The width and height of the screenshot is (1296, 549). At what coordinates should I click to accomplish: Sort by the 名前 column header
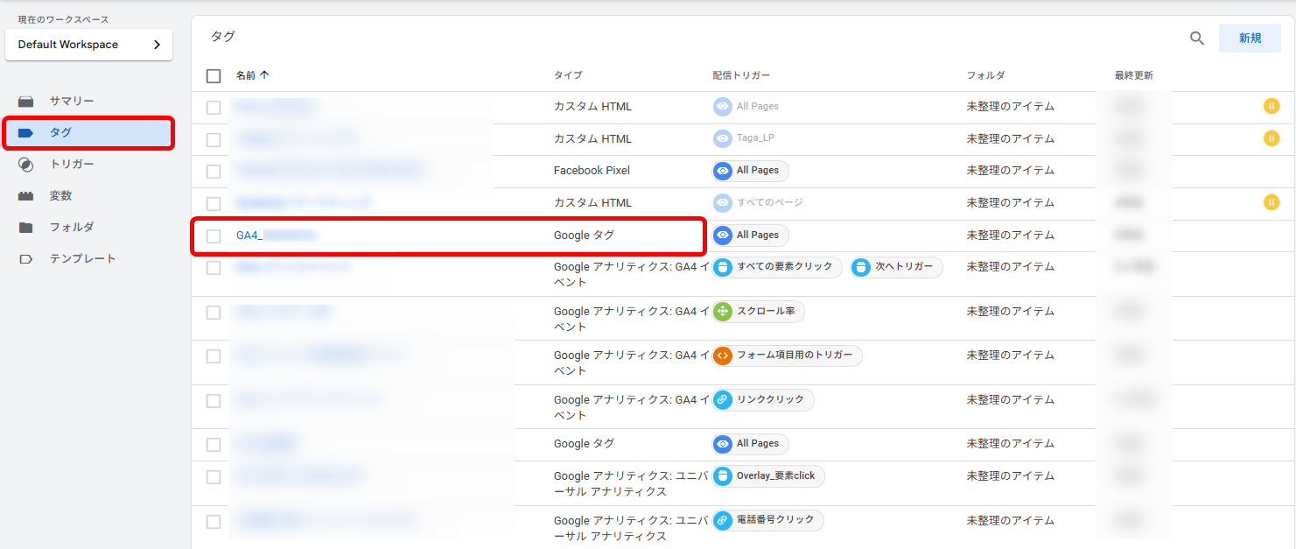(252, 76)
